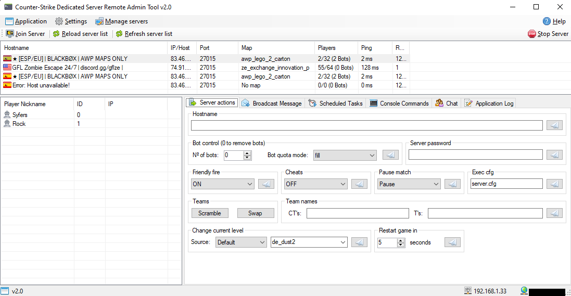Open the Friendly fire ON dropdown
This screenshot has width=571, height=296.
click(x=222, y=184)
